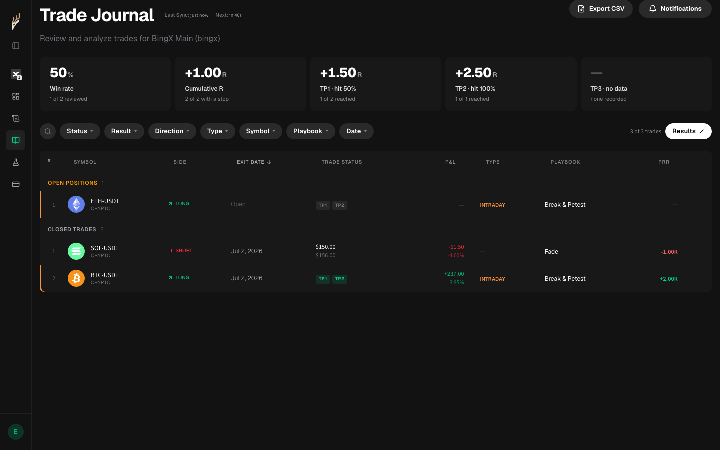
Task: Click the TP1 hit 50% card
Action: pos(376,84)
